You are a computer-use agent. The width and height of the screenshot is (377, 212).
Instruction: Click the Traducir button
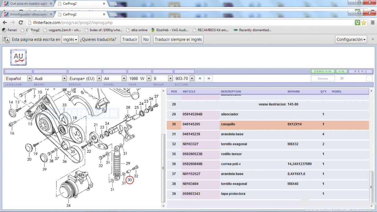tap(130, 40)
